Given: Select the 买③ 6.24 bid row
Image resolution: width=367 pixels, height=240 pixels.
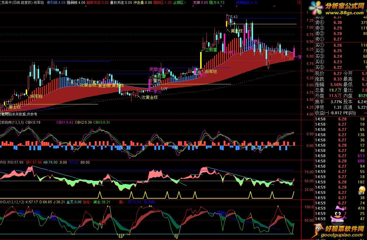Looking at the screenshot, I should (x=341, y=57).
